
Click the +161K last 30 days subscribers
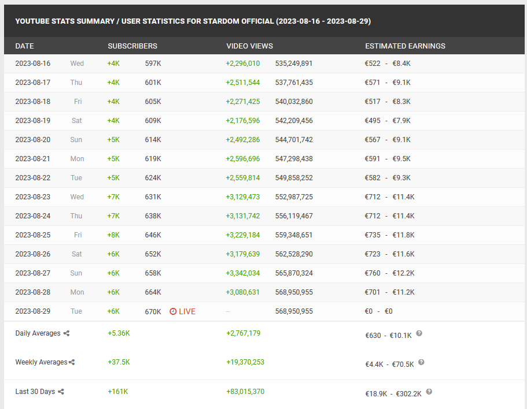pyautogui.click(x=117, y=392)
